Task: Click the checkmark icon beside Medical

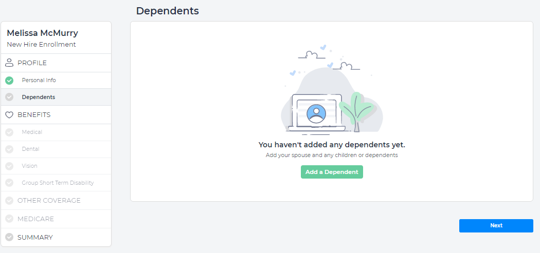Action: coord(9,132)
